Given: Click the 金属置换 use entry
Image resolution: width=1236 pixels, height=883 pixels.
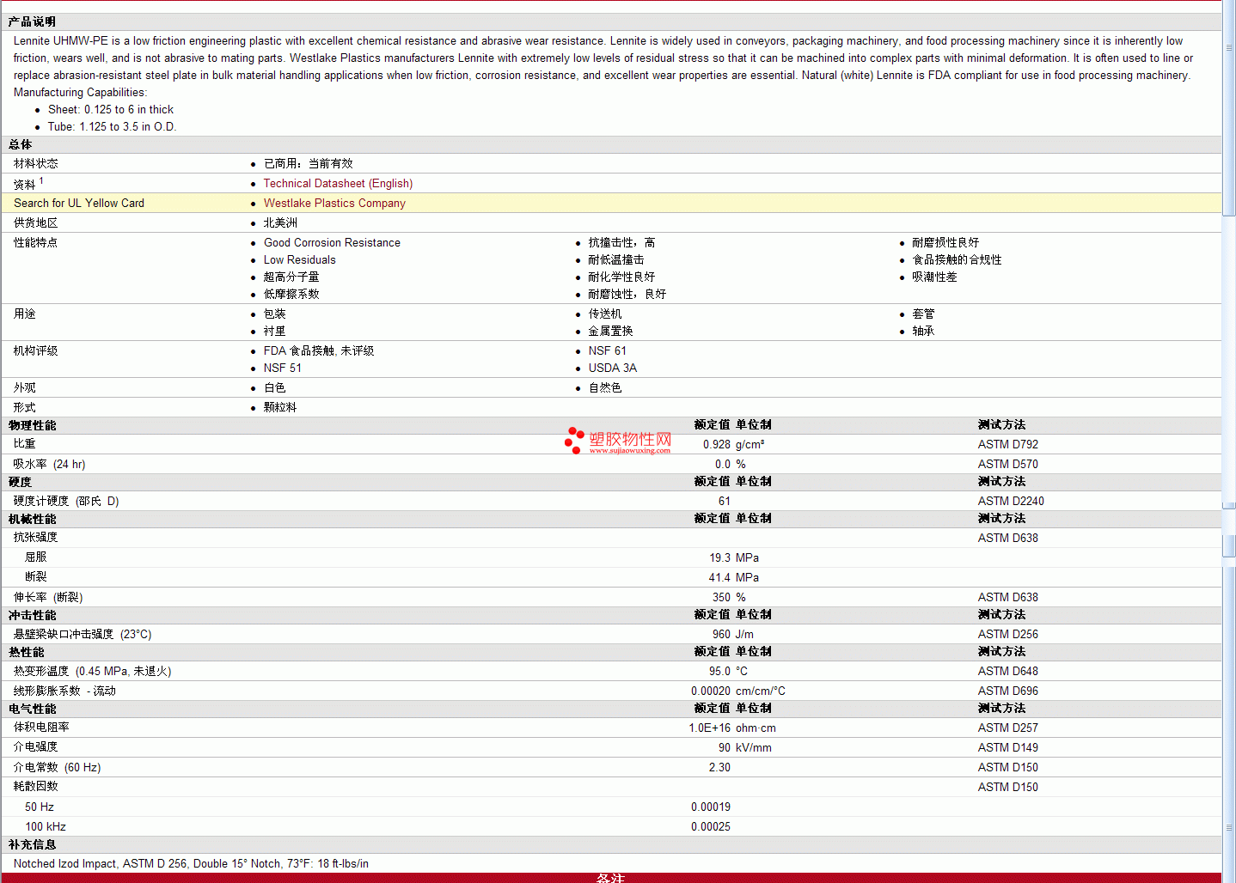Looking at the screenshot, I should [610, 331].
